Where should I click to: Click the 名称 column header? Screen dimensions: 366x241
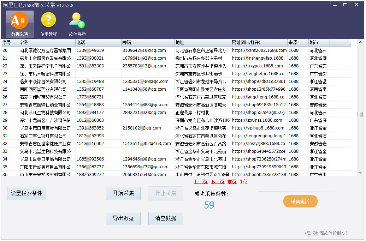pyautogui.click(x=47, y=43)
